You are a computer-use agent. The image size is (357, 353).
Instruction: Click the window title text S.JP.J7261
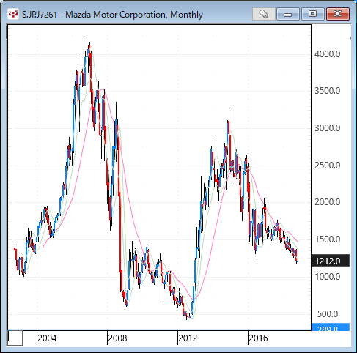point(40,15)
